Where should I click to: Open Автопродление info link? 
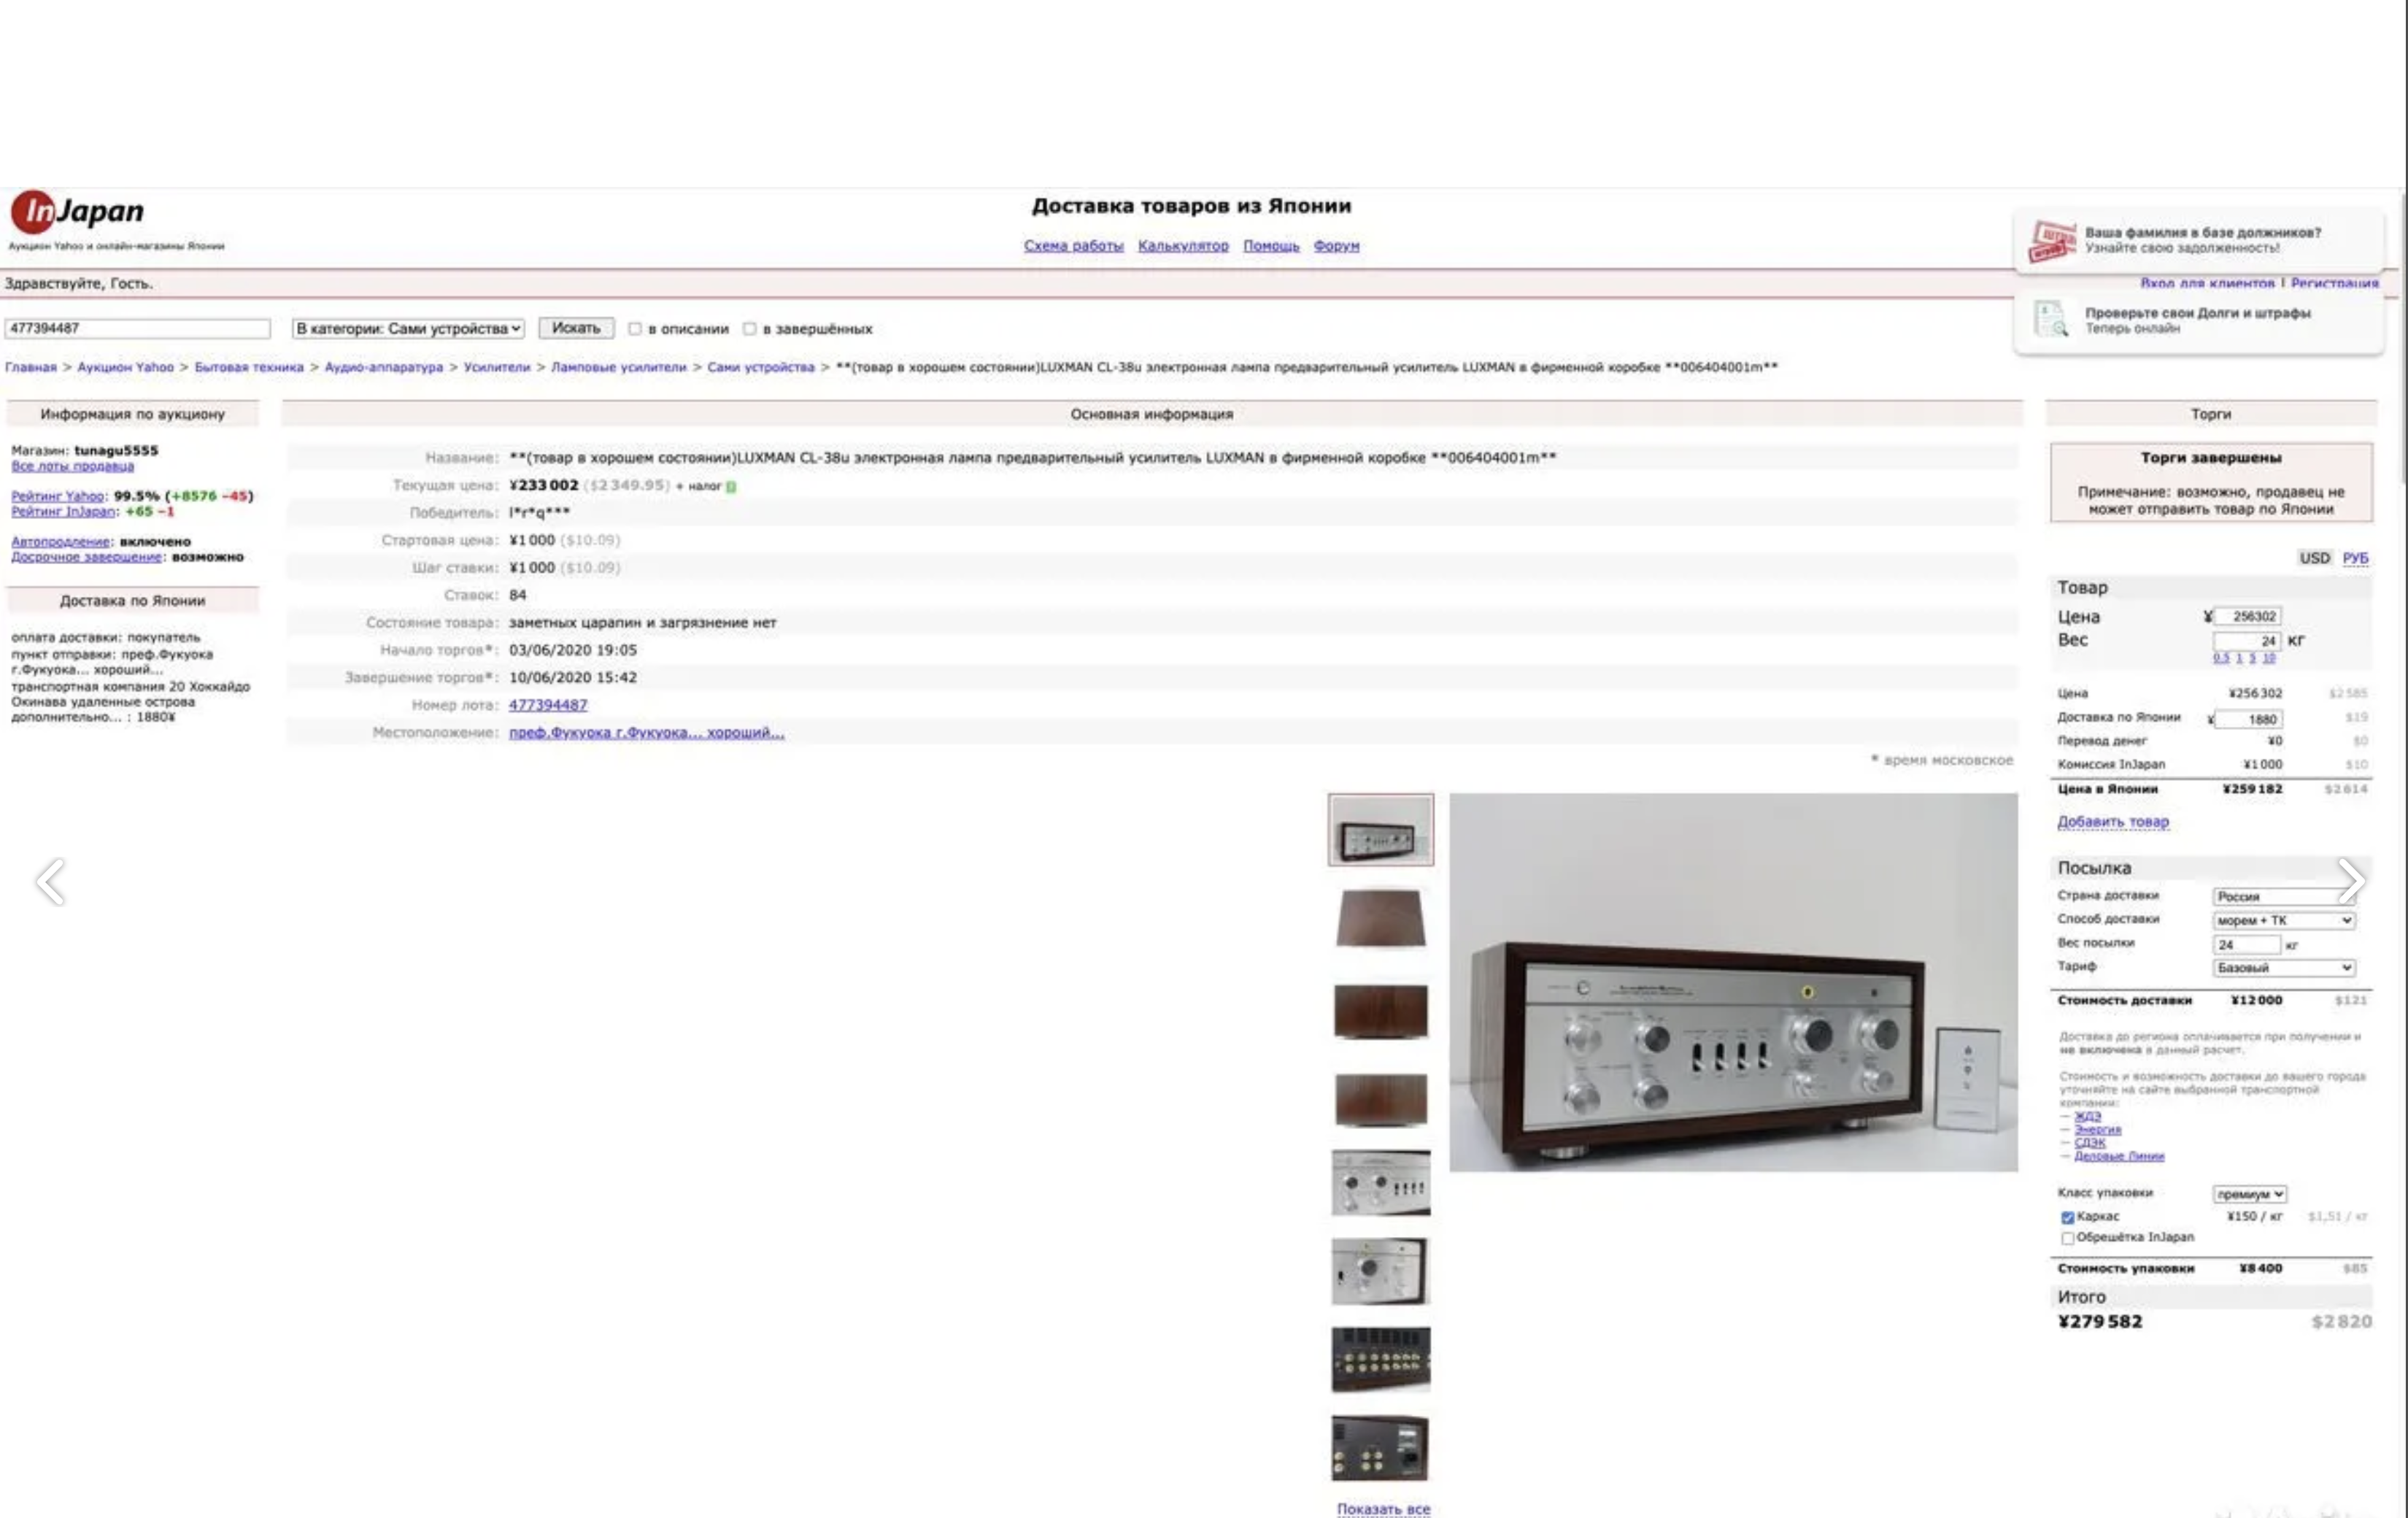[60, 542]
